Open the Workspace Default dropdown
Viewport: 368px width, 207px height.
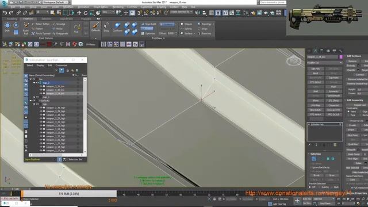(x=55, y=2)
